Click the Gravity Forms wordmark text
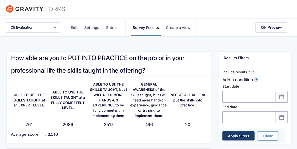 coord(41,9)
